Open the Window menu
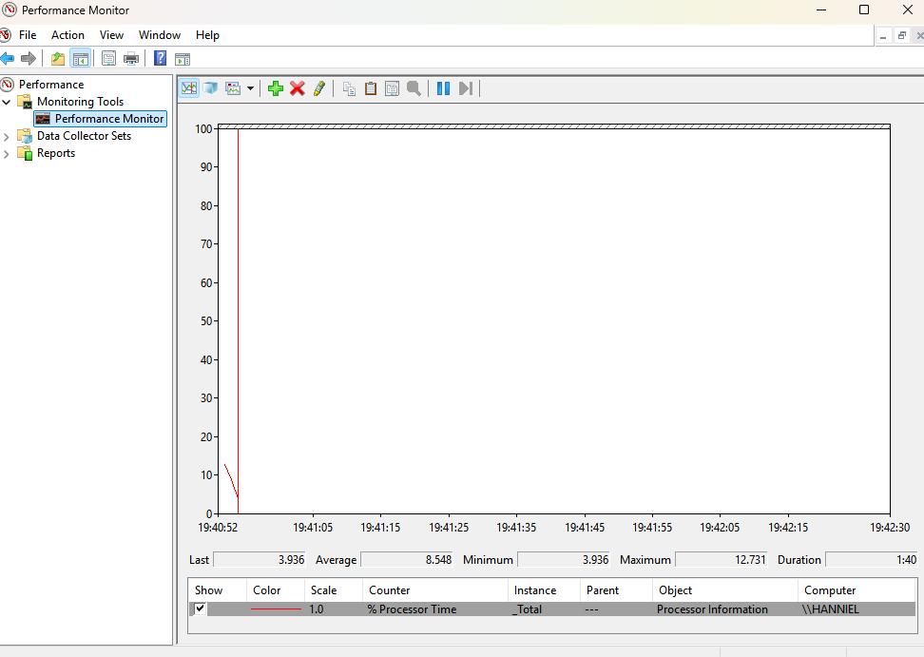The height and width of the screenshot is (657, 924). click(159, 35)
